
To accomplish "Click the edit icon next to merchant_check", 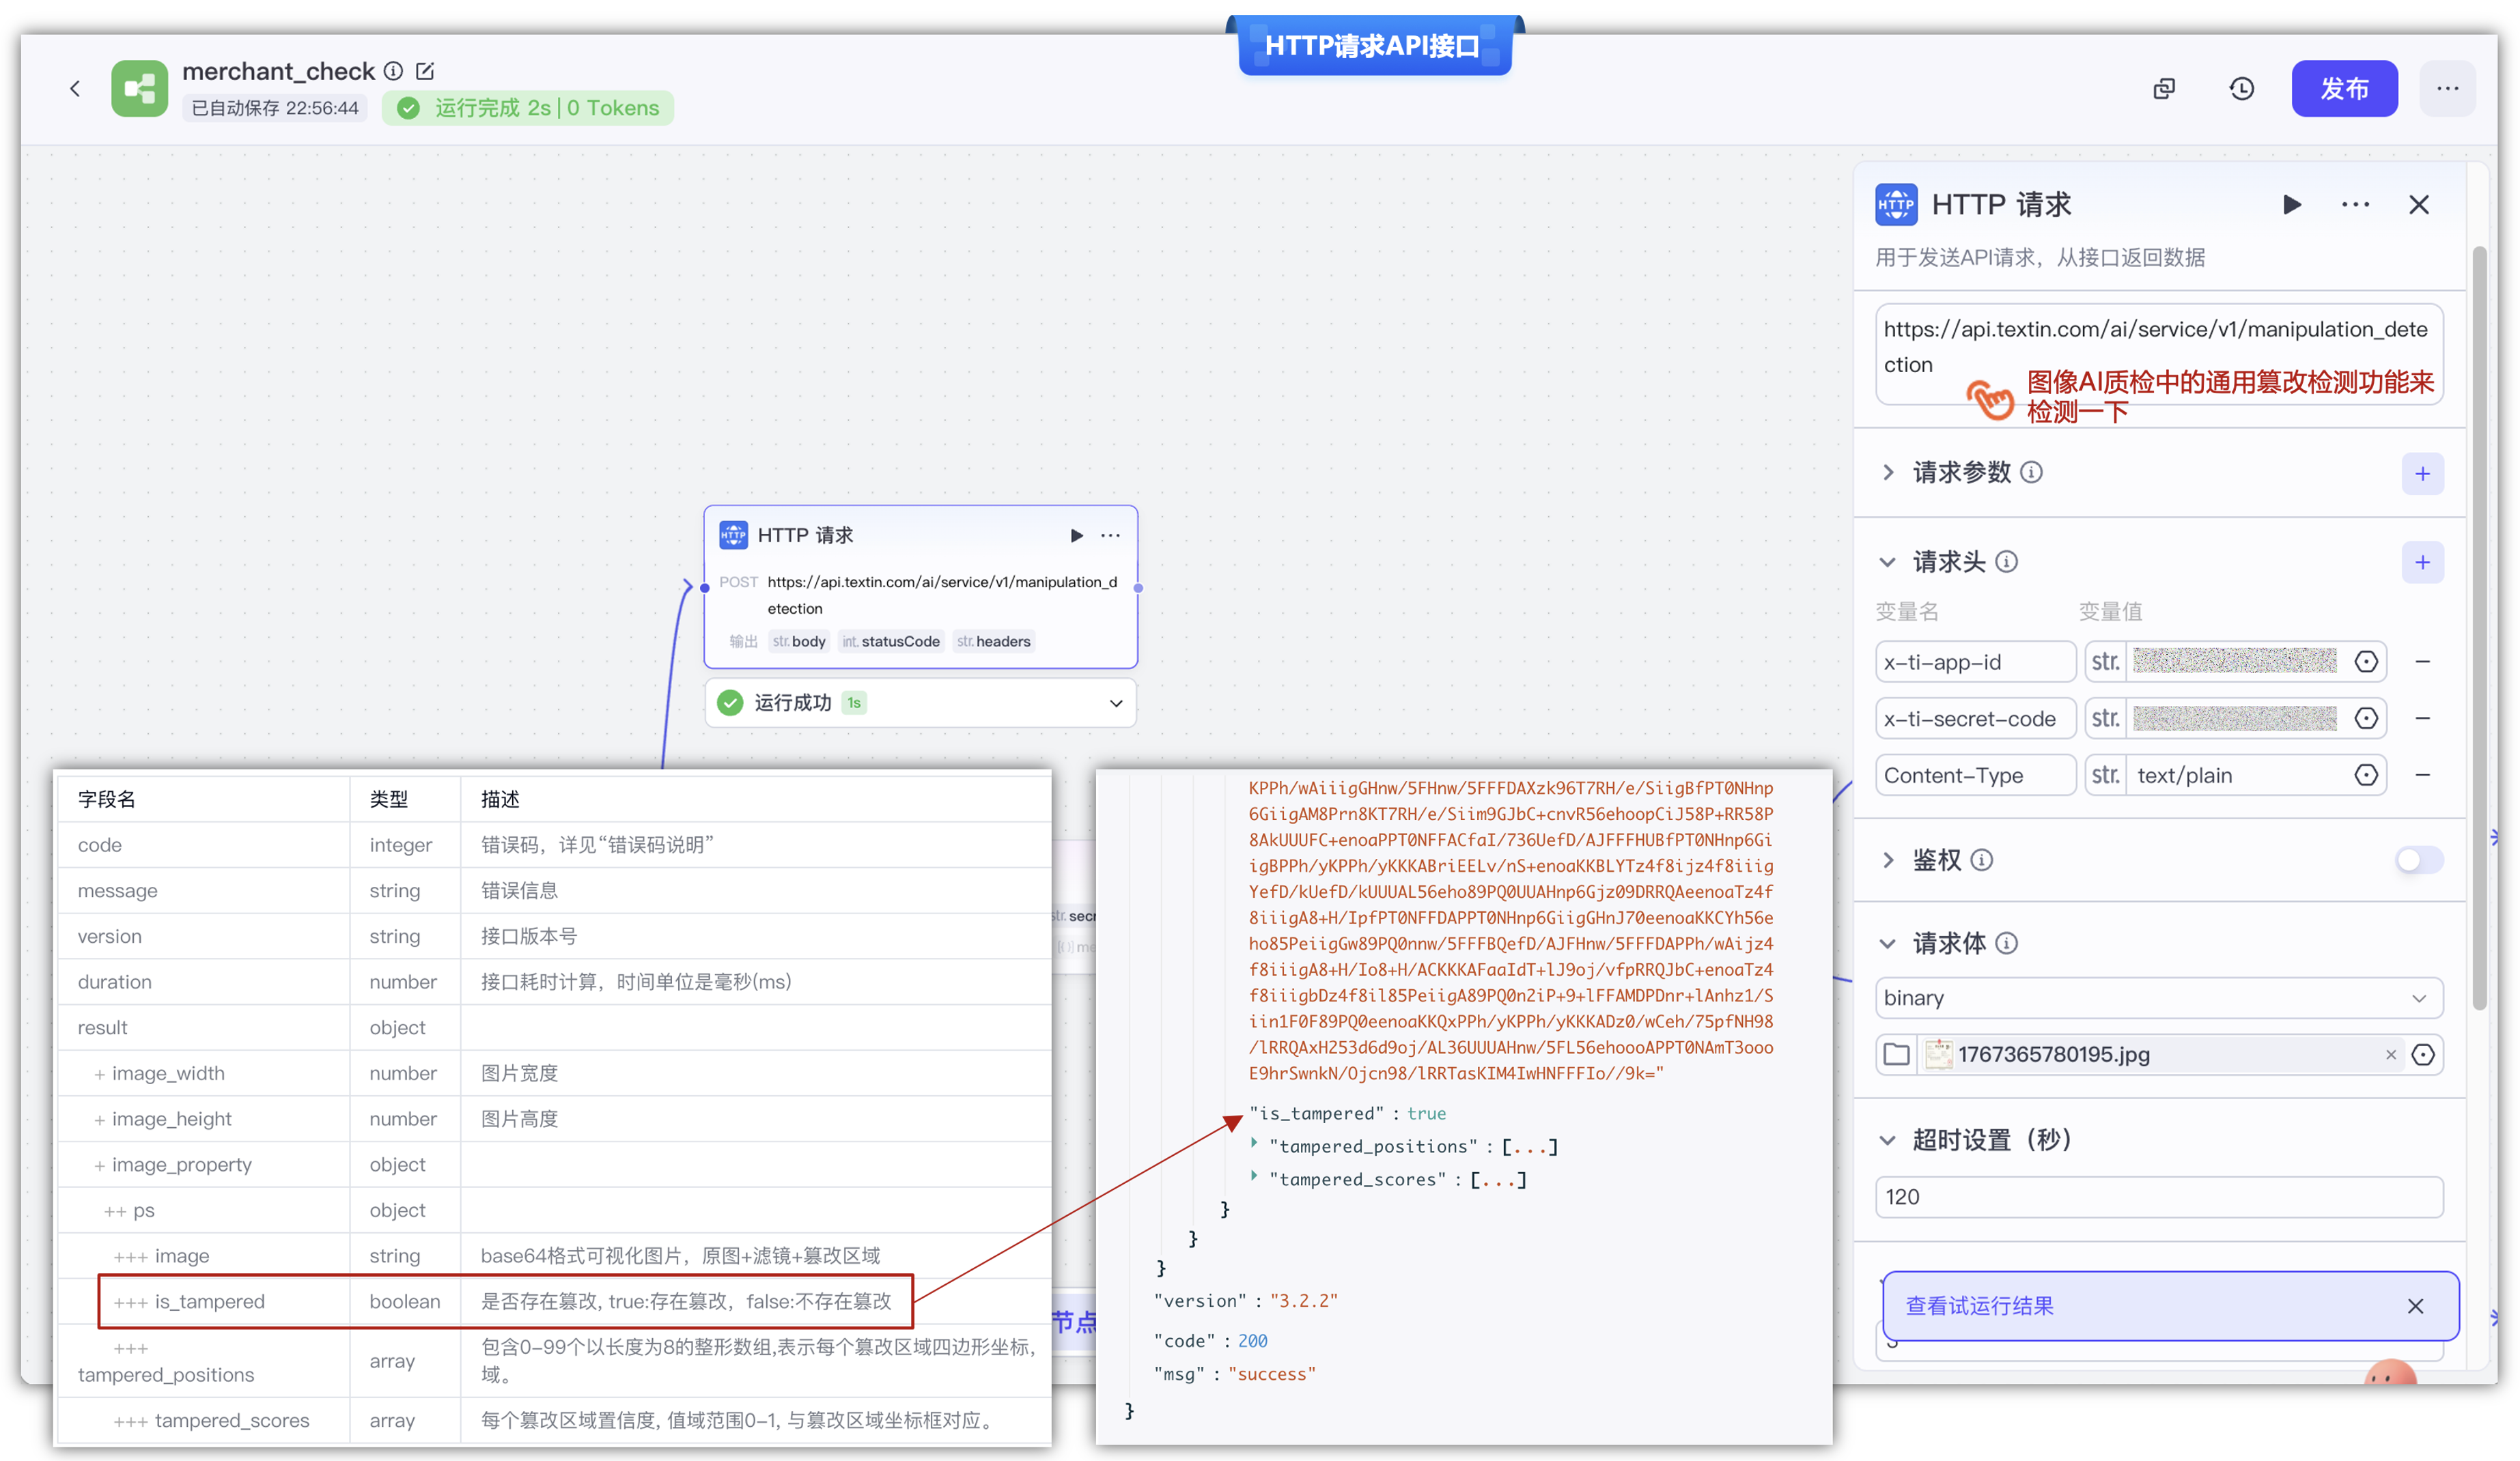I will click(425, 71).
